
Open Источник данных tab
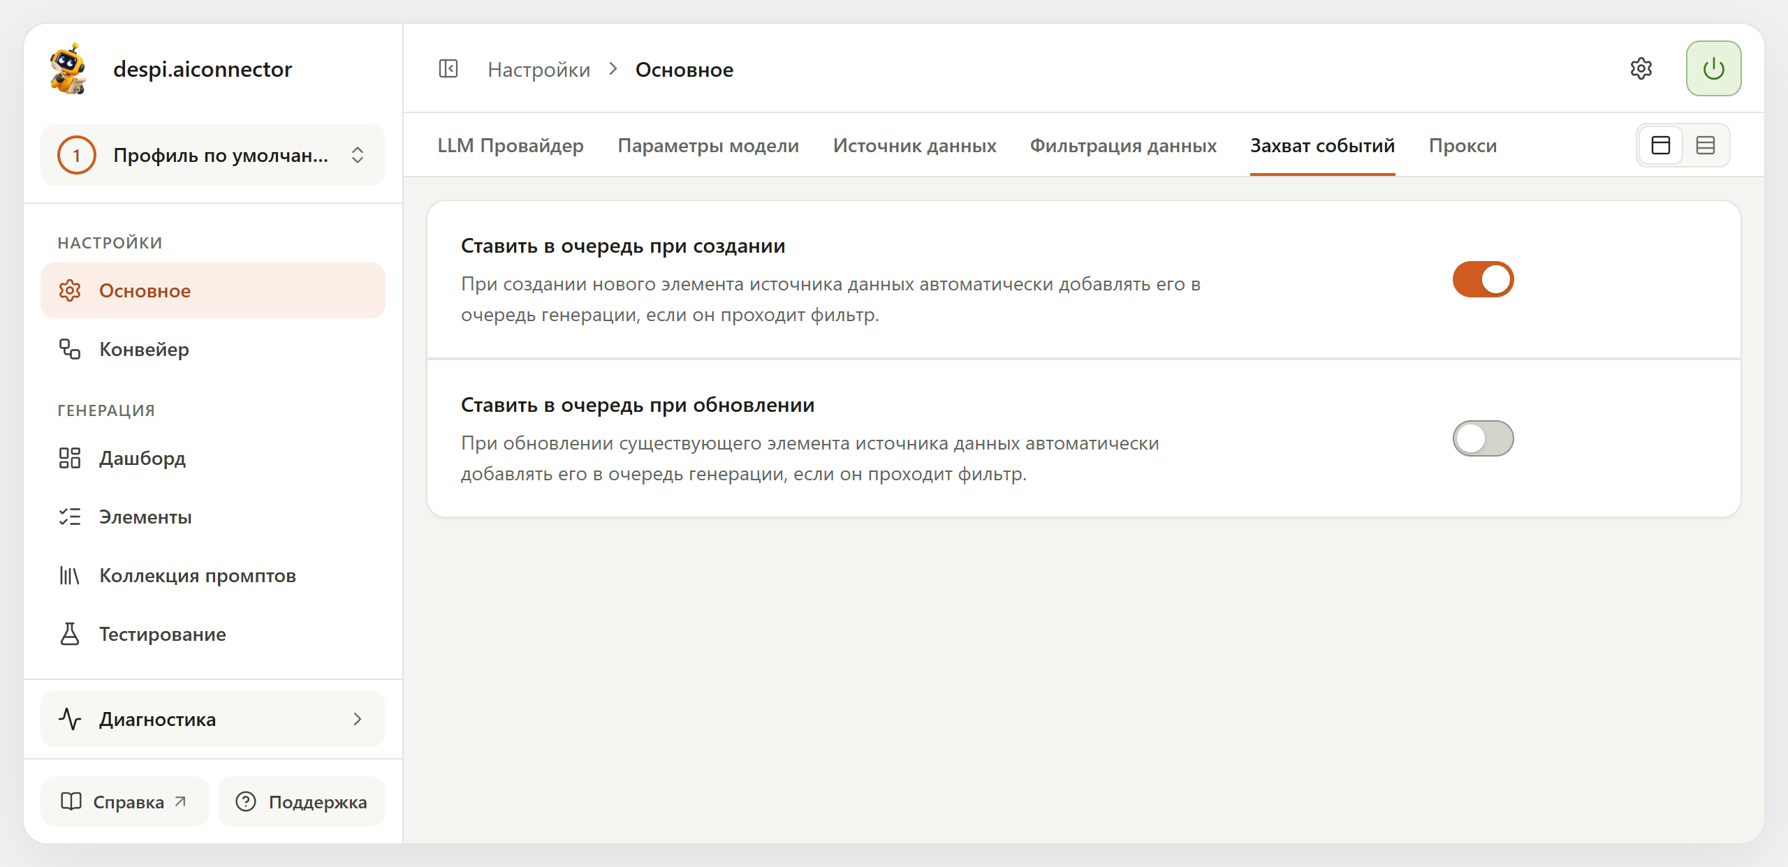pyautogui.click(x=914, y=145)
